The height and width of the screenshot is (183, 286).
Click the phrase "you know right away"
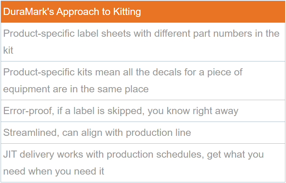point(193,111)
